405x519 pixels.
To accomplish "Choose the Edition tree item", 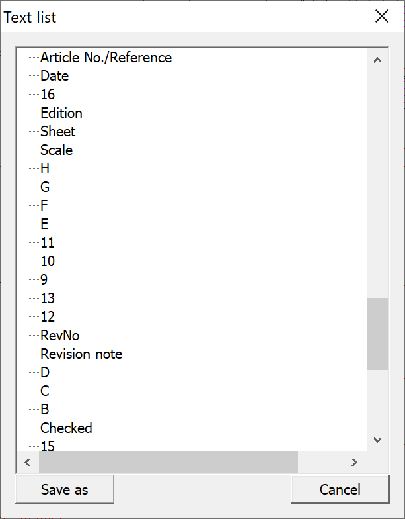I will tap(61, 113).
